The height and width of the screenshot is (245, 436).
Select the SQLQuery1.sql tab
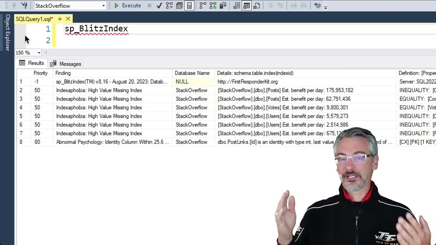click(x=34, y=19)
